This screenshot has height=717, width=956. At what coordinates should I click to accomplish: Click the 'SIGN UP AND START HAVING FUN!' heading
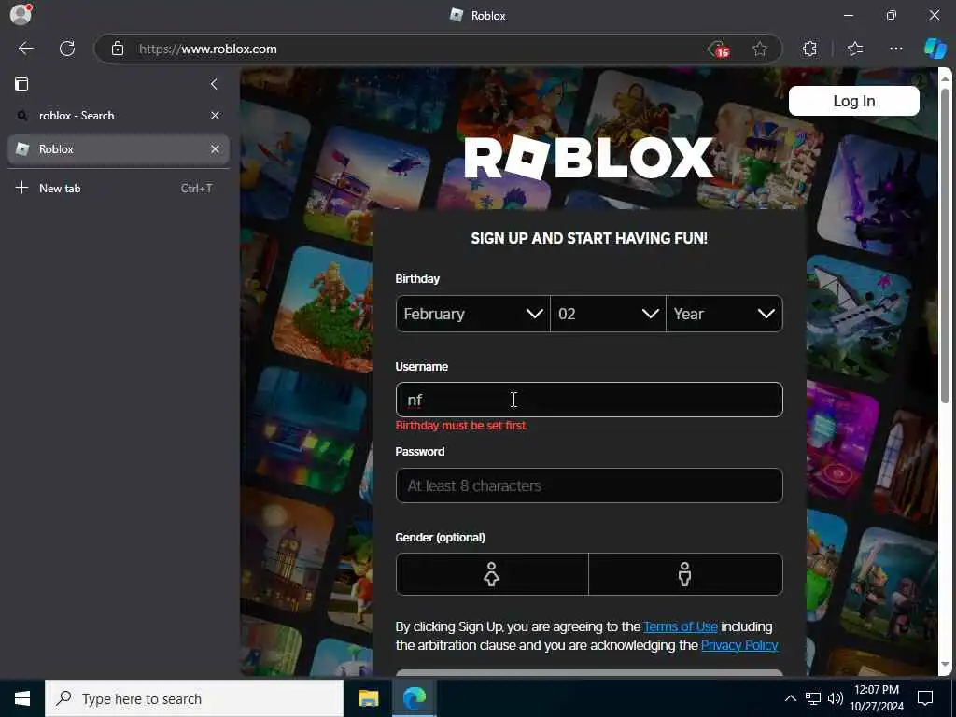pos(589,238)
